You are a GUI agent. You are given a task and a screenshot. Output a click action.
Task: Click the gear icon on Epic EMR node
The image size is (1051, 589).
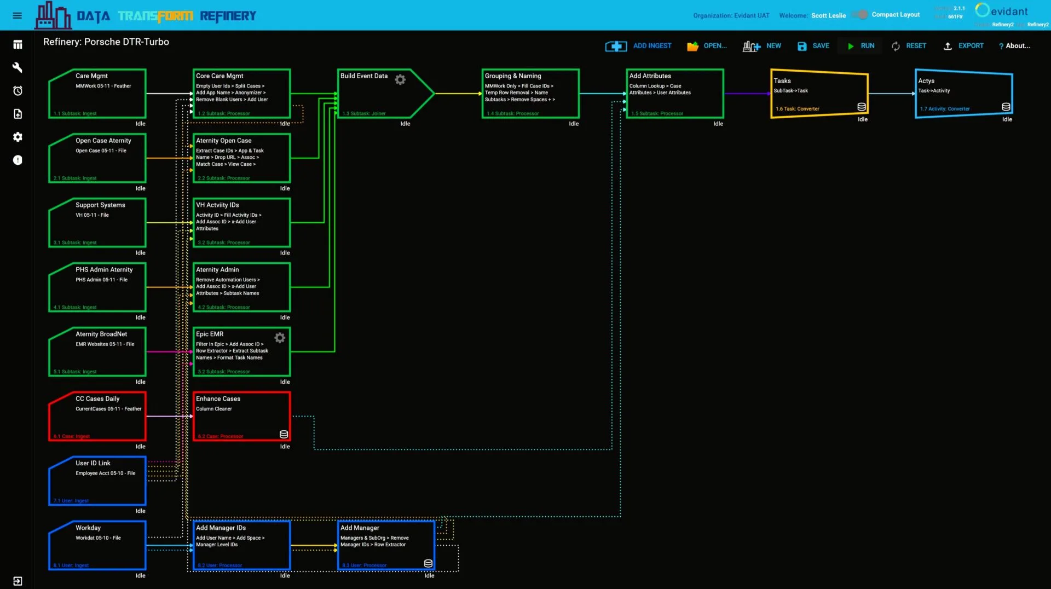point(280,338)
